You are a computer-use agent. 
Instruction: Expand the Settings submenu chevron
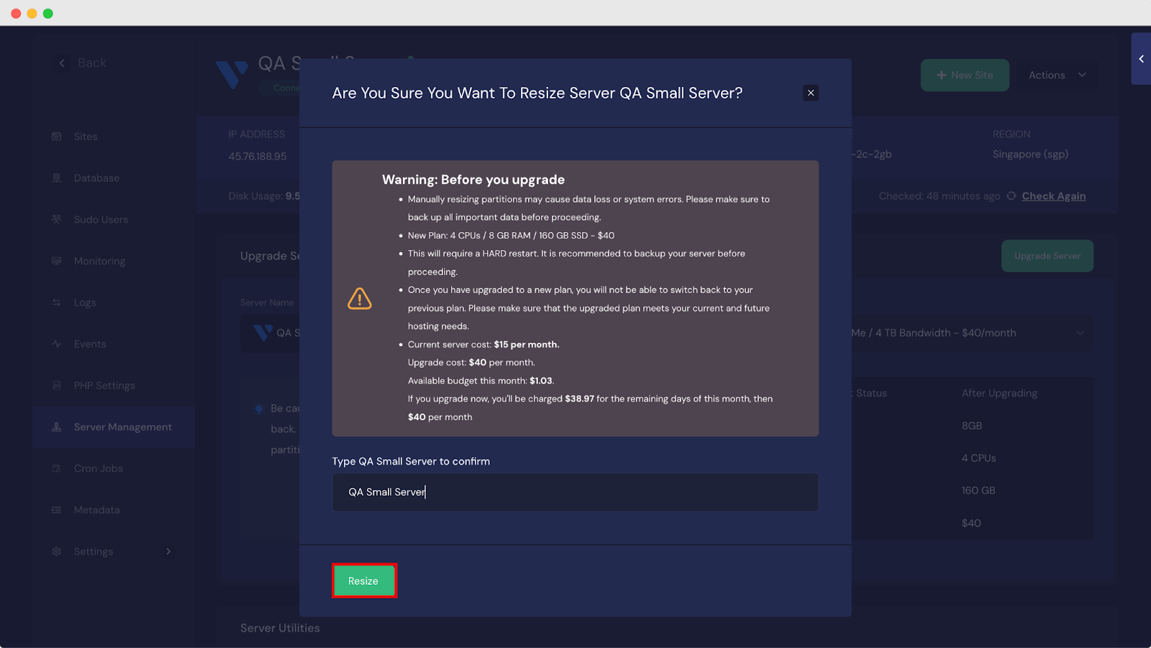(x=168, y=552)
